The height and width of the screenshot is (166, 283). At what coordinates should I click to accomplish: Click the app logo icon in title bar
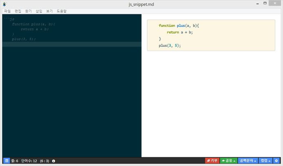click(4, 4)
